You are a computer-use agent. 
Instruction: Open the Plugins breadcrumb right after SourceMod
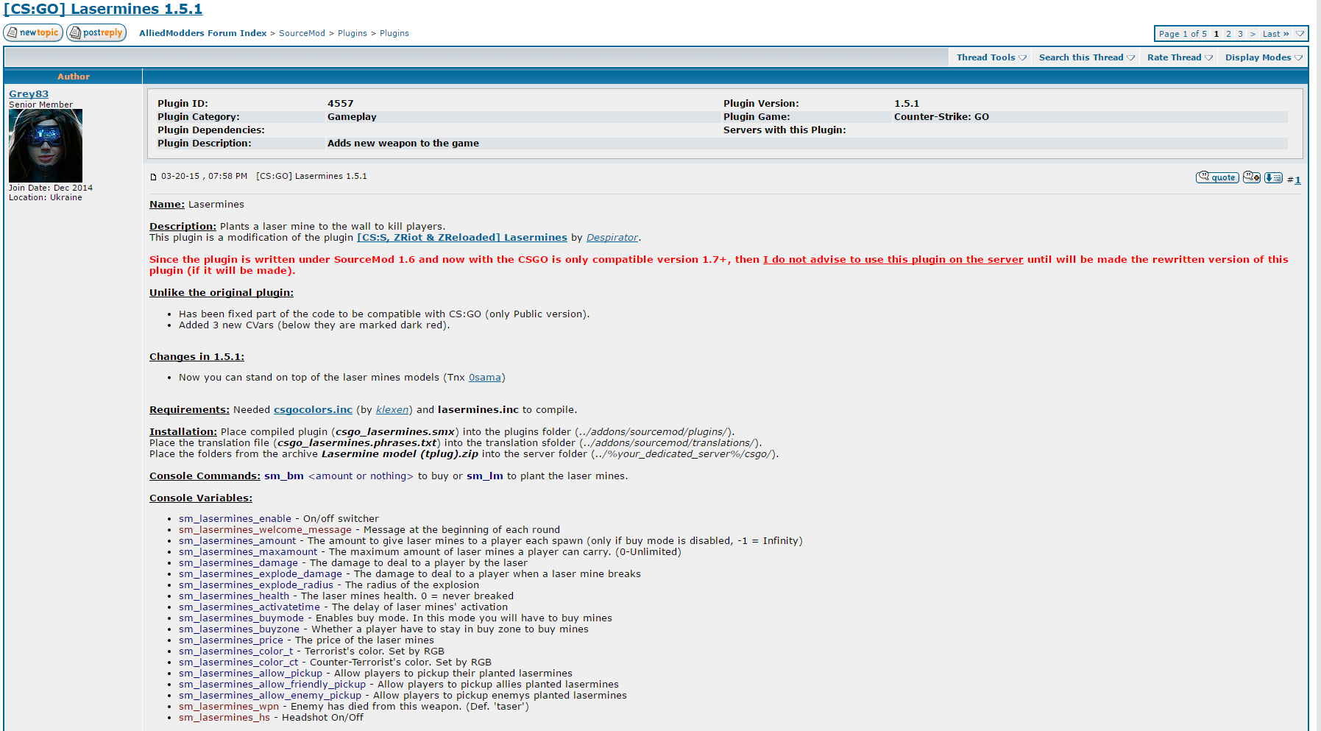pos(353,33)
